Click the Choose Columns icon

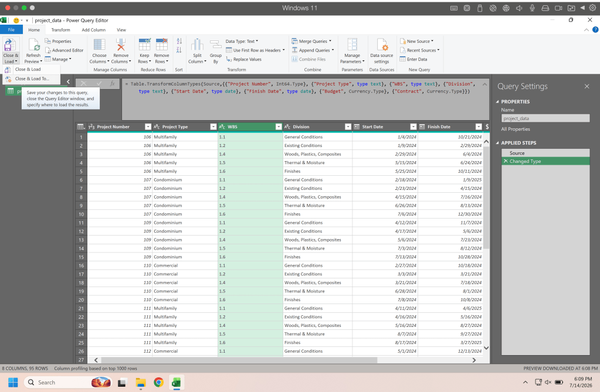pyautogui.click(x=100, y=45)
